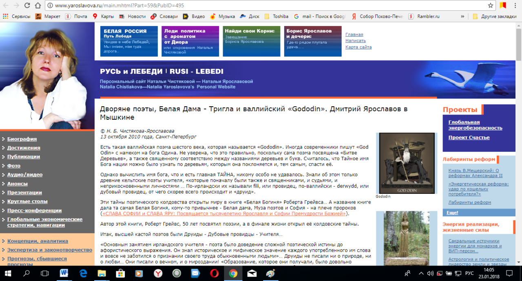Open Сакральные источники энергии link
Image resolution: width=522 pixels, height=281 pixels.
[475, 246]
